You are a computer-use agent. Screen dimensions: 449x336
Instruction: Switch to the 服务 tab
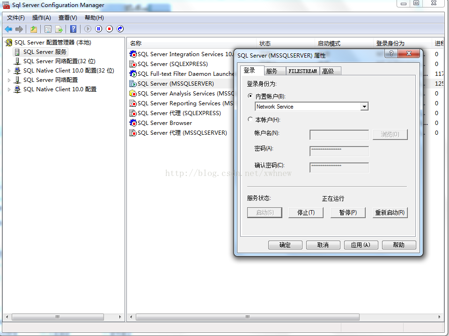click(x=274, y=71)
